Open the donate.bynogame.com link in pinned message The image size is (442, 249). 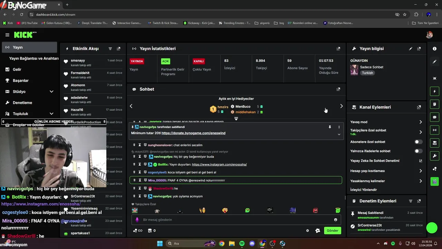193,133
